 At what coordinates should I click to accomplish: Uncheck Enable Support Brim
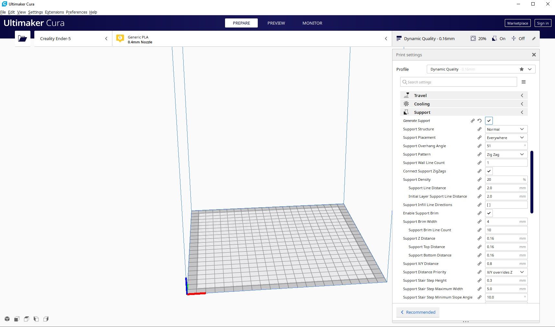tap(489, 213)
